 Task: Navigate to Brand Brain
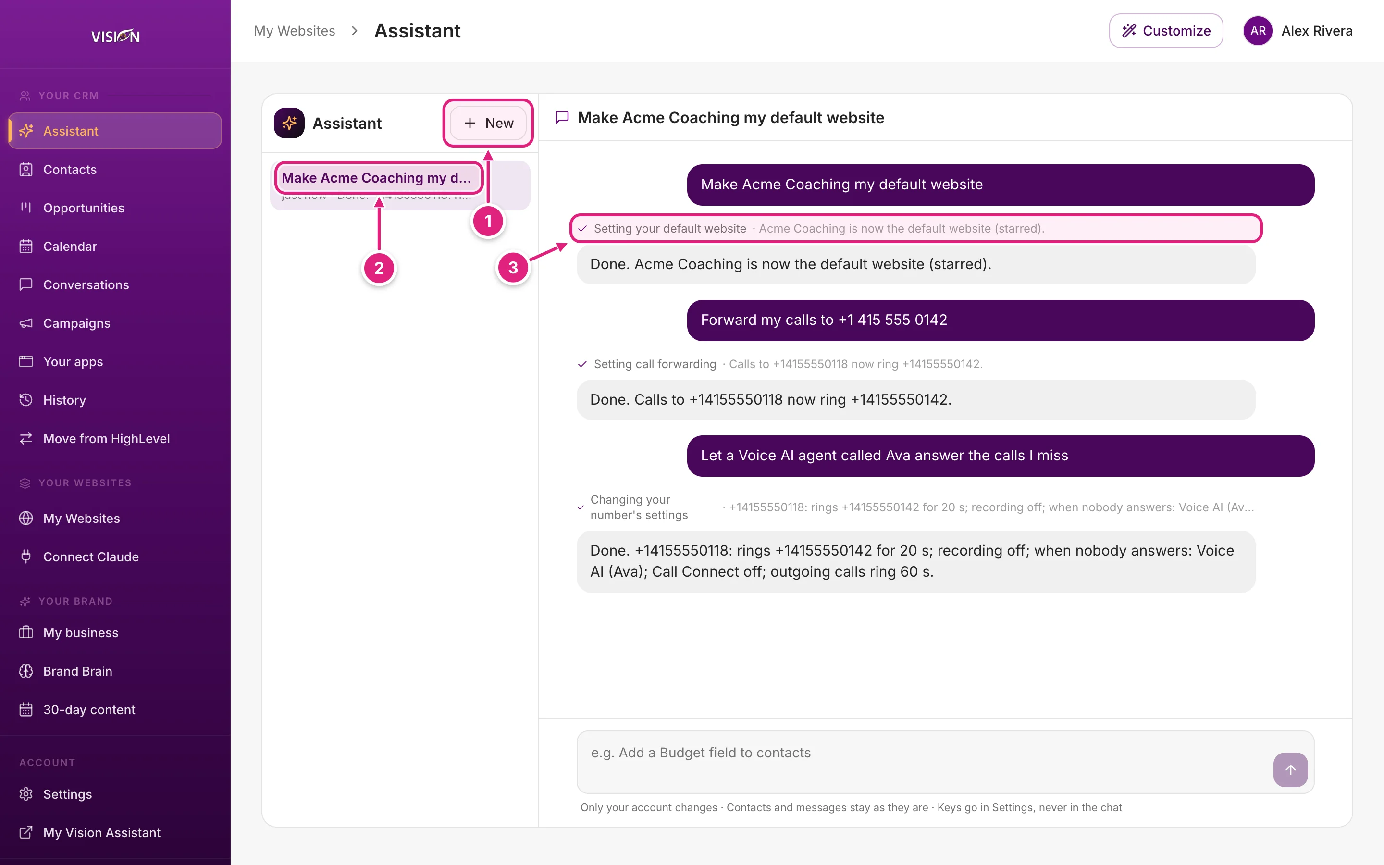(x=115, y=671)
